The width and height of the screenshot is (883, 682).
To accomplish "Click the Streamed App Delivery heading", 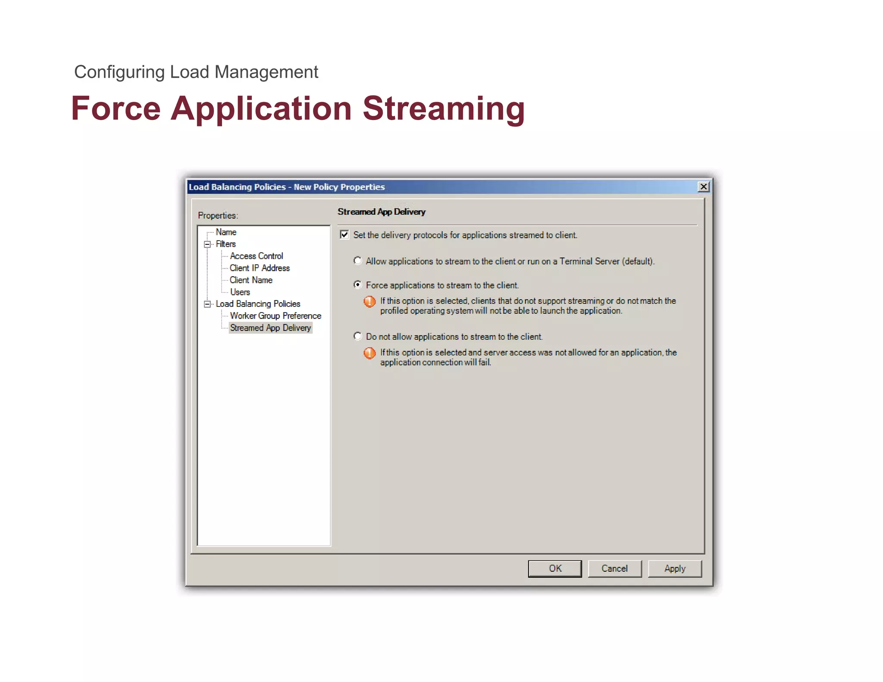I will click(381, 212).
